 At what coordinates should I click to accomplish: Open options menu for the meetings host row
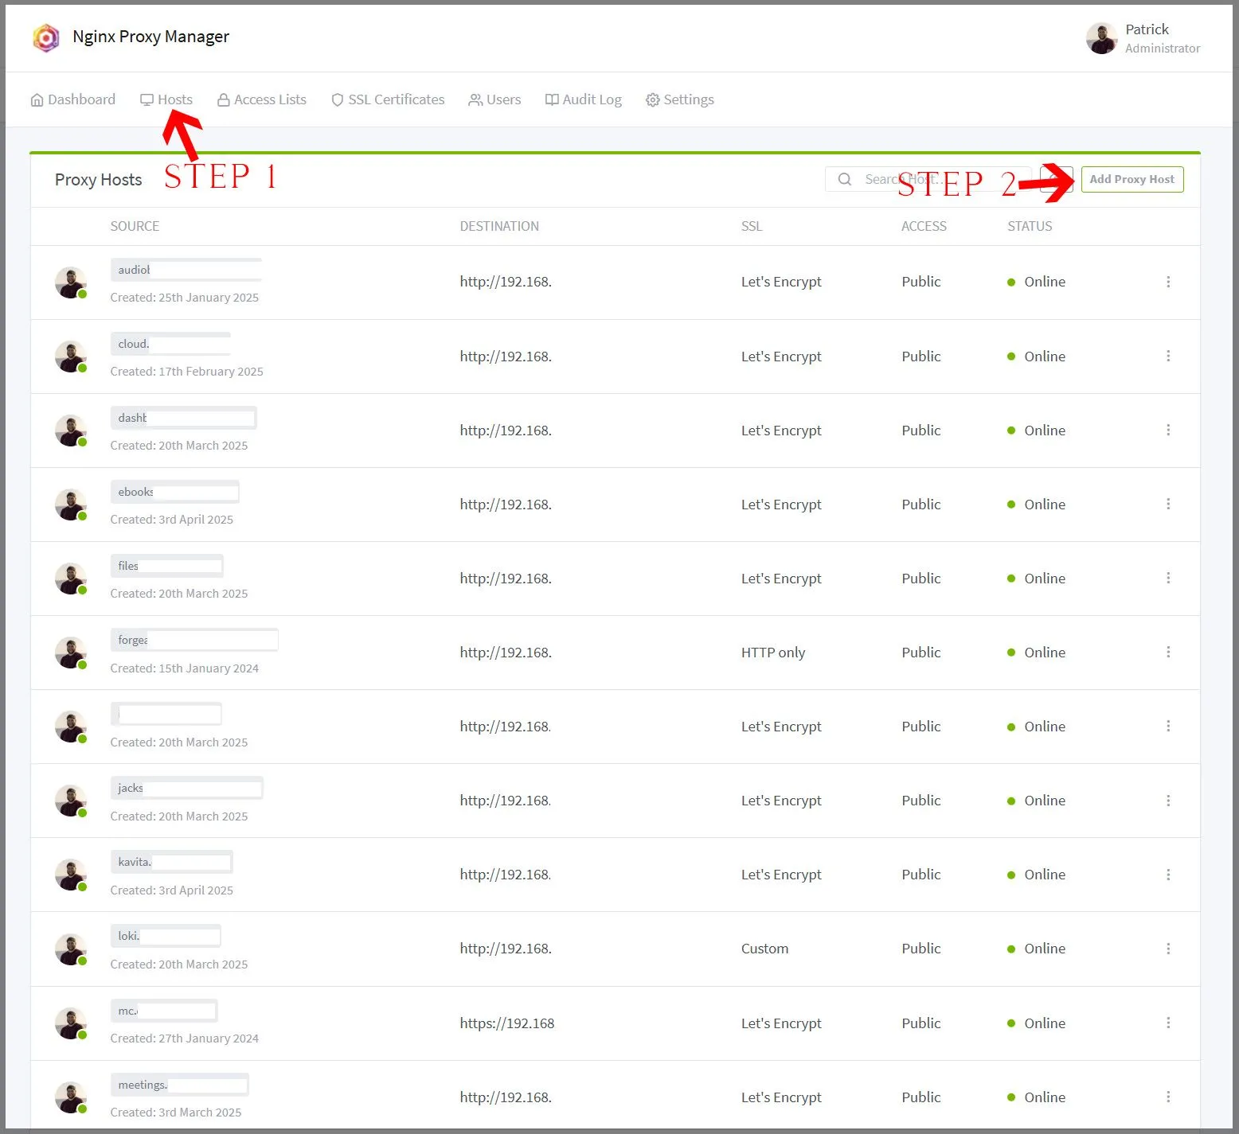pyautogui.click(x=1168, y=1097)
